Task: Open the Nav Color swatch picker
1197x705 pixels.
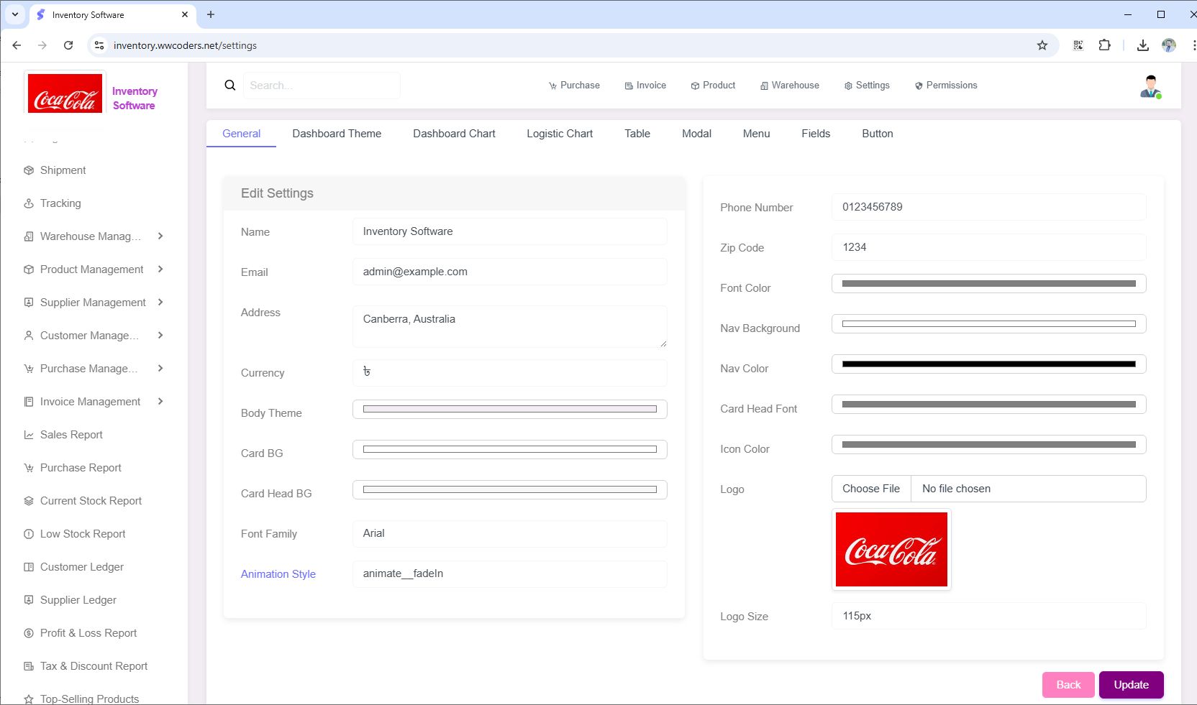Action: click(x=988, y=364)
